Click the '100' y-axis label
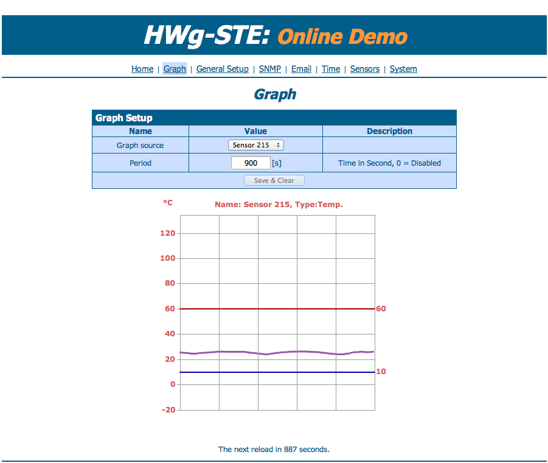 coord(168,258)
